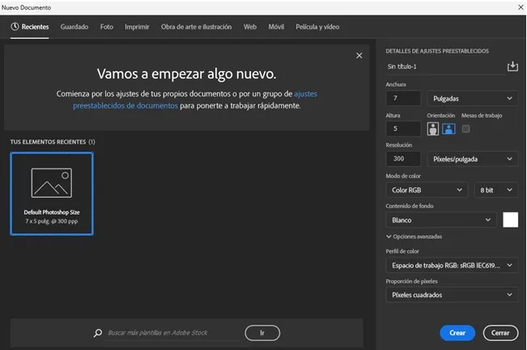The width and height of the screenshot is (527, 350).
Task: Collapse the Opciones avanzadas section
Action: pyautogui.click(x=414, y=237)
